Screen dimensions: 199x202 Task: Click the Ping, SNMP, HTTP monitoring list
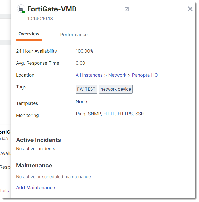(x=110, y=114)
